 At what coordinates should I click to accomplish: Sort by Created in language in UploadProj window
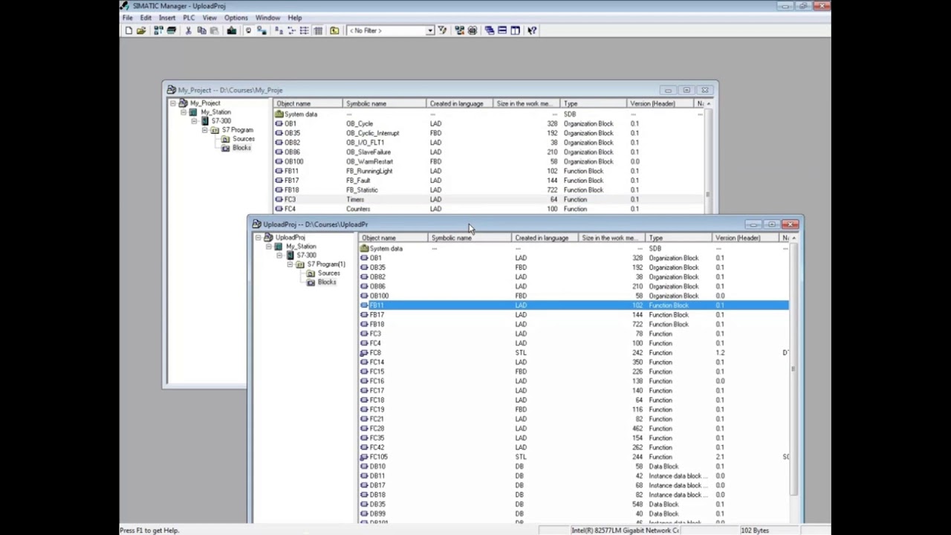tap(545, 238)
